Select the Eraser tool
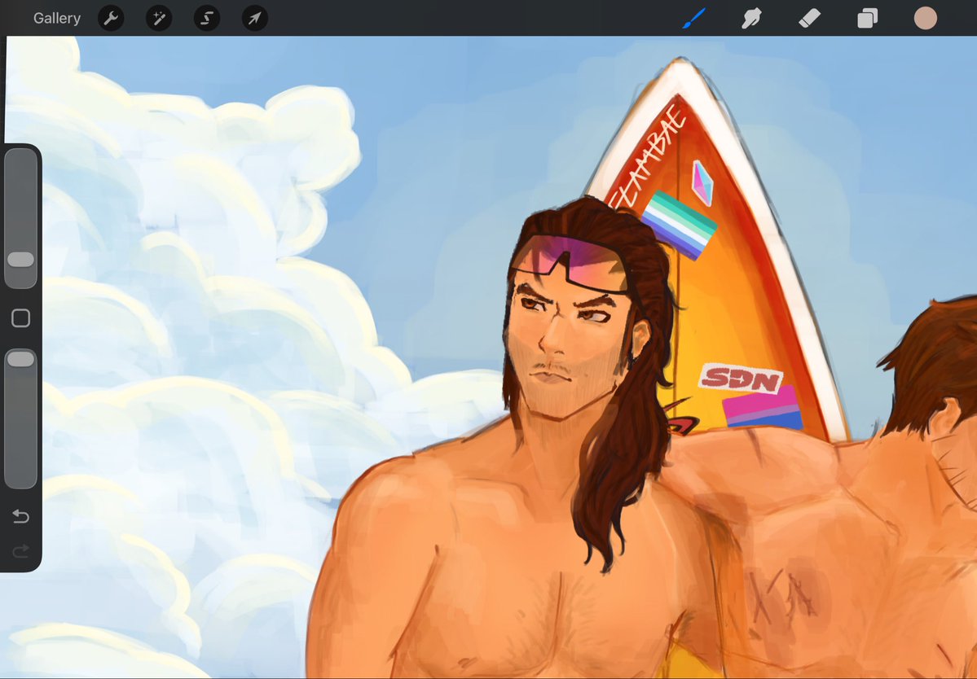This screenshot has width=977, height=679. click(x=809, y=18)
